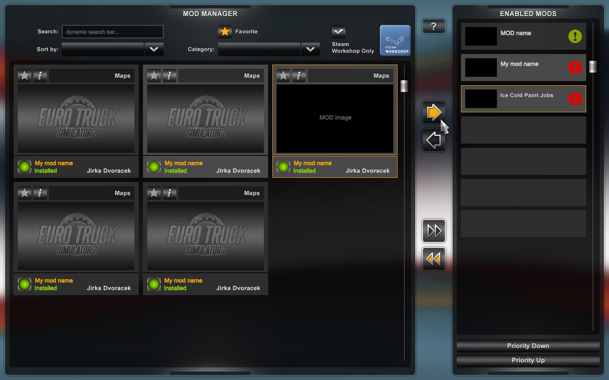Click green status light on bottom-left mod card
Image resolution: width=609 pixels, height=380 pixels.
click(25, 284)
